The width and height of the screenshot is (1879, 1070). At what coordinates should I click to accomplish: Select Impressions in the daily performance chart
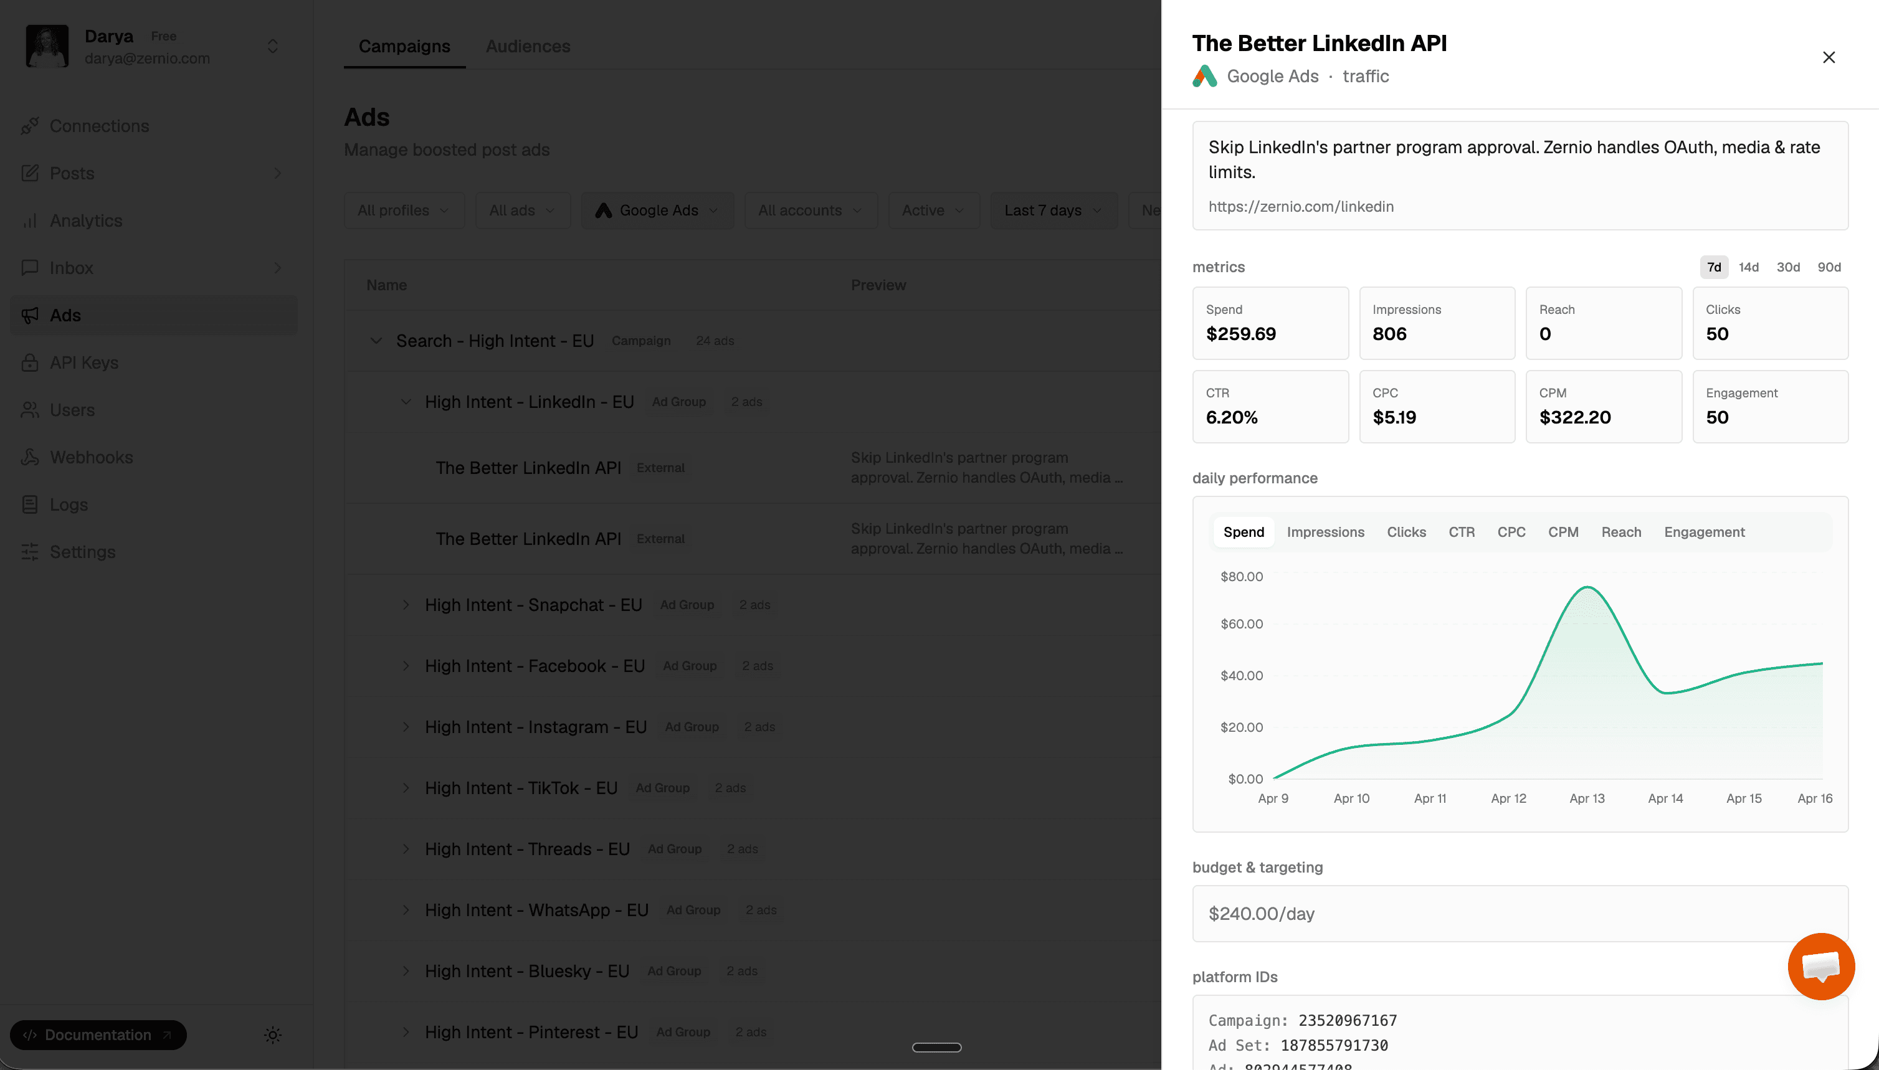[x=1325, y=531]
